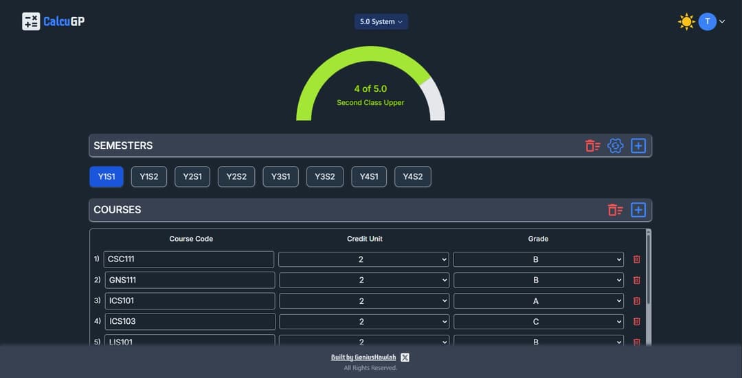This screenshot has width=742, height=378.
Task: Expand the Grade dropdown for CSC111
Action: tap(538, 259)
